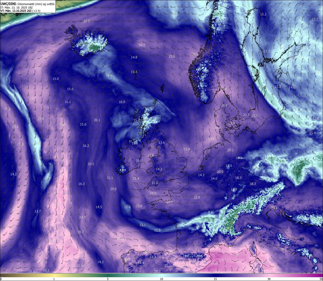
Task: Click the 13.6 value label
Action: [x=161, y=143]
